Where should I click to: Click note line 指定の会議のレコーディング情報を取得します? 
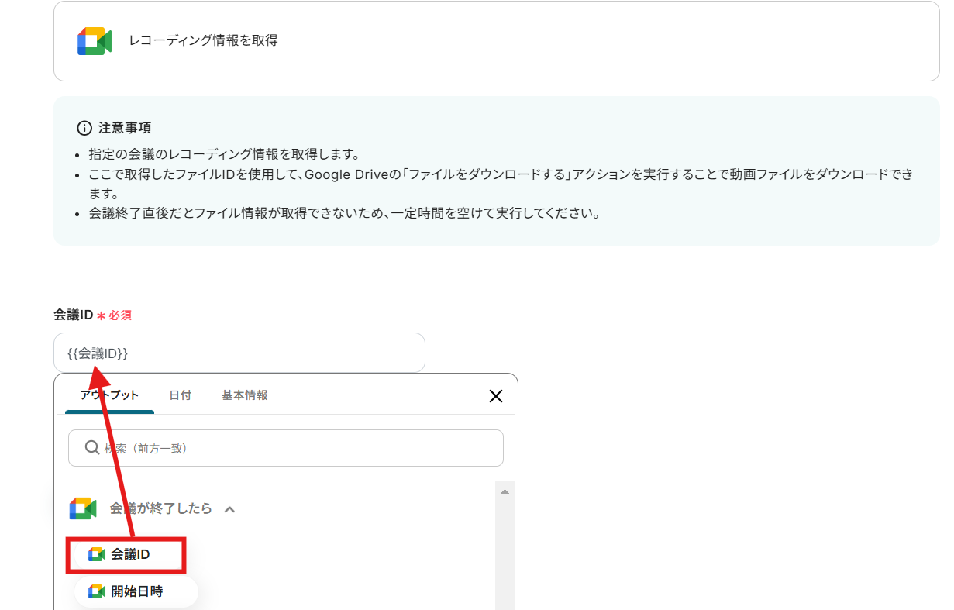point(224,154)
